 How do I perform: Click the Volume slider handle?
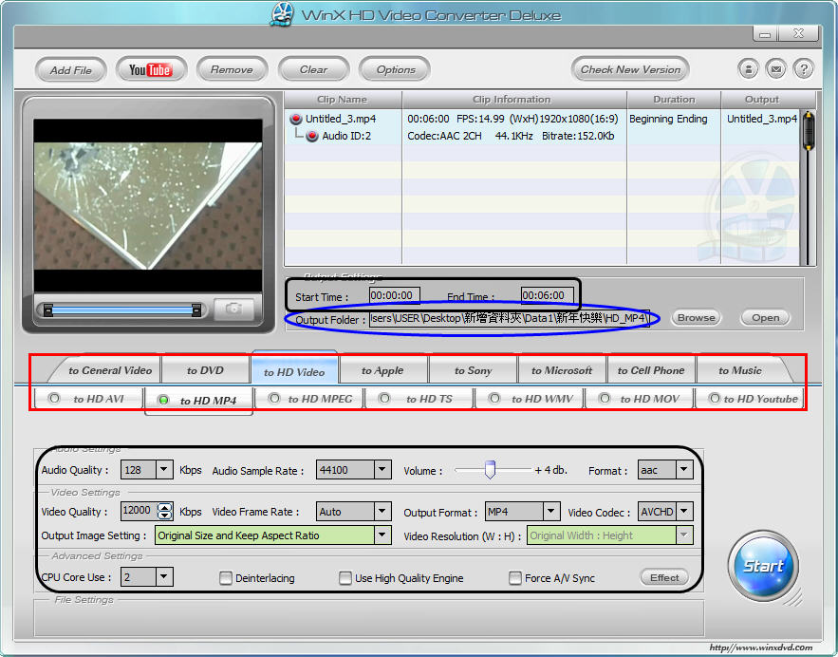point(490,470)
